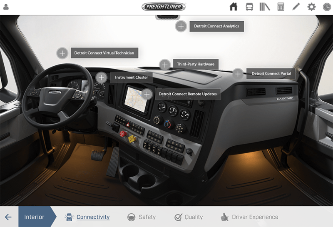333x227 pixels.
Task: Expand Detroit Connect Remote Updates plus hotspot
Action: pyautogui.click(x=147, y=94)
